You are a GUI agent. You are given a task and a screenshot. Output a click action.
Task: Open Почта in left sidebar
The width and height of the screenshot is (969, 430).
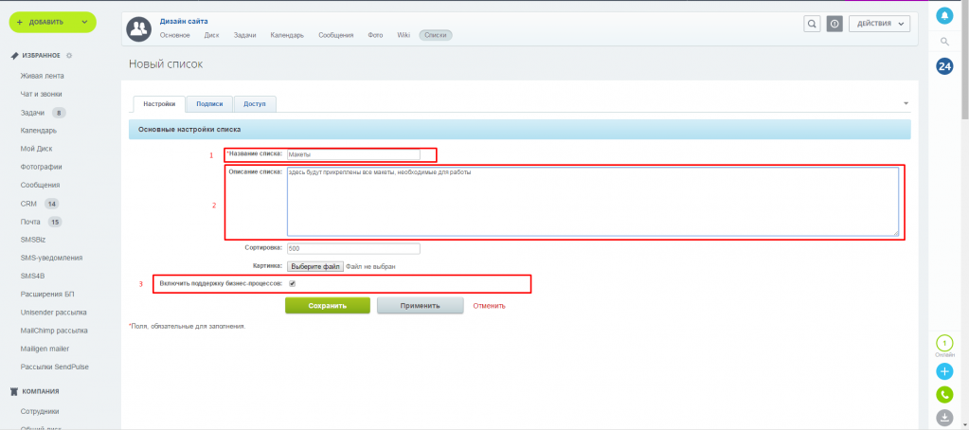click(x=30, y=222)
